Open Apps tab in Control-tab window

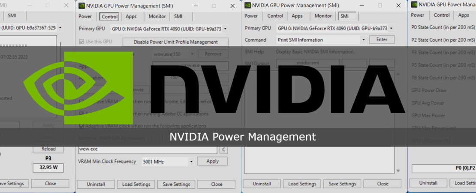[x=131, y=16]
